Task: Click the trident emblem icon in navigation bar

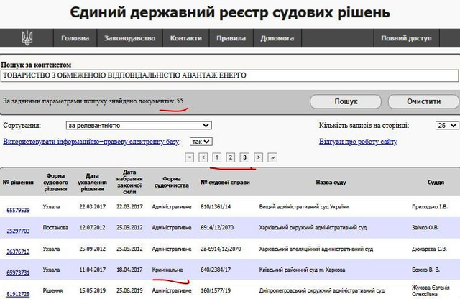Action: click(27, 38)
